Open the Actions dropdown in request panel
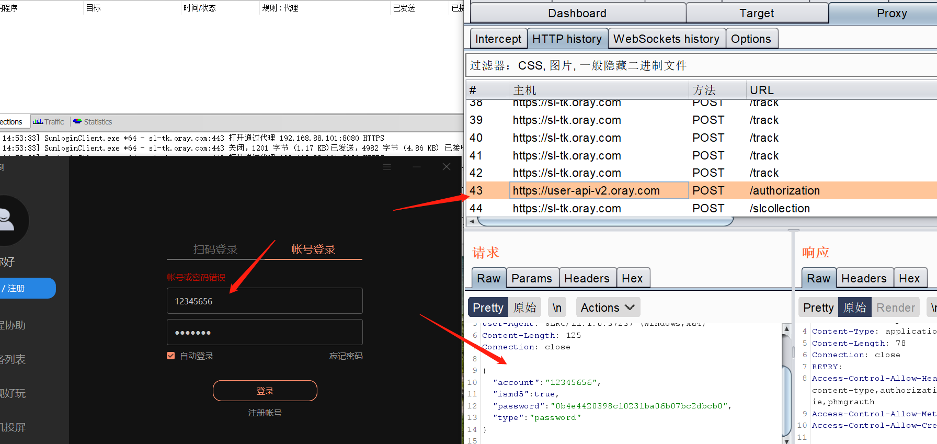Image resolution: width=937 pixels, height=444 pixels. (x=608, y=308)
